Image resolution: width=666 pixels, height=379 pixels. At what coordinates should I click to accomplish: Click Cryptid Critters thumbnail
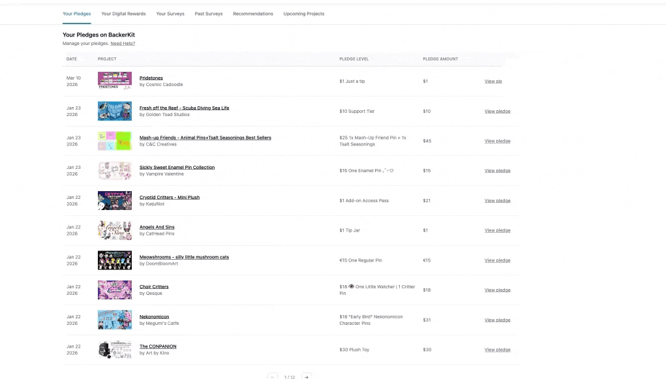pyautogui.click(x=115, y=200)
